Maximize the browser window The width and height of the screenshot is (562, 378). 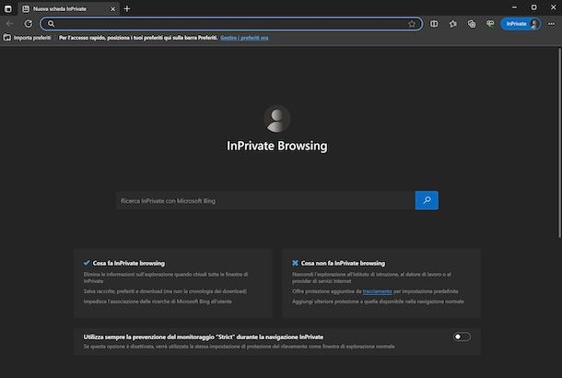[x=533, y=7]
